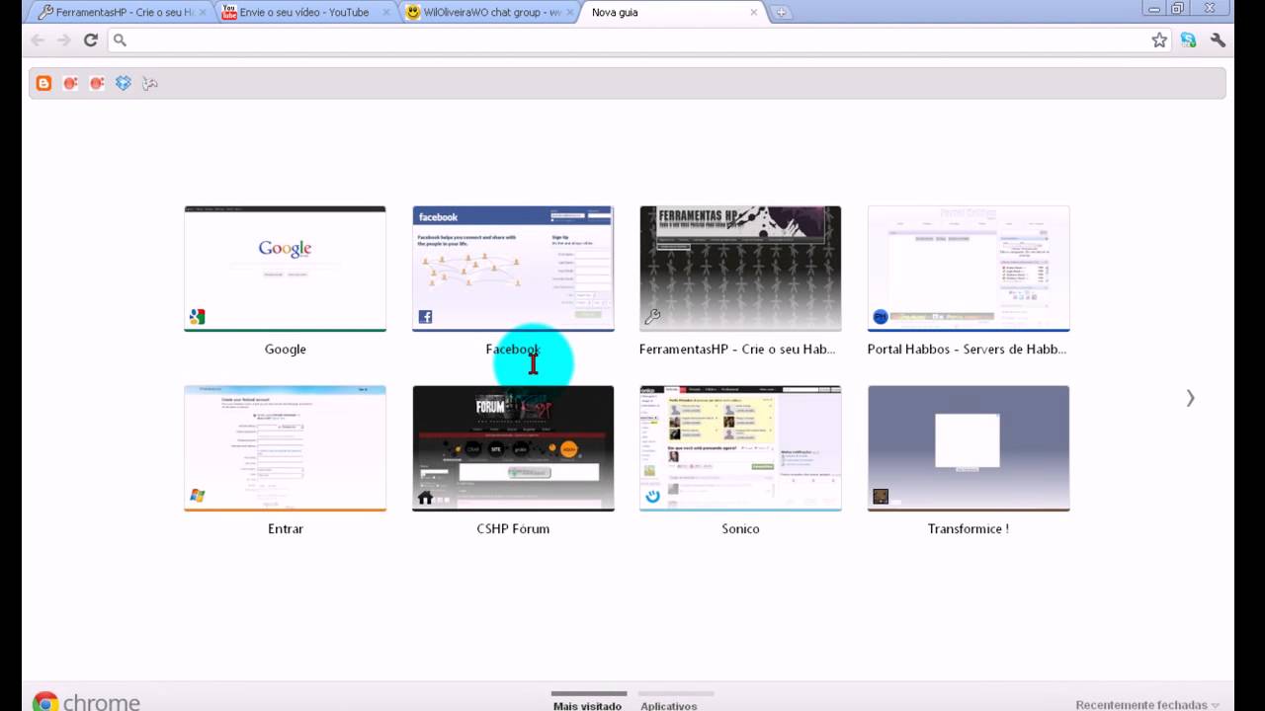
Task: Open the FerramentasHP thumbnail
Action: click(x=740, y=269)
